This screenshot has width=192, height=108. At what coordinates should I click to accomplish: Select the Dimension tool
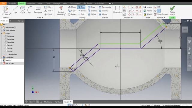click(118, 10)
